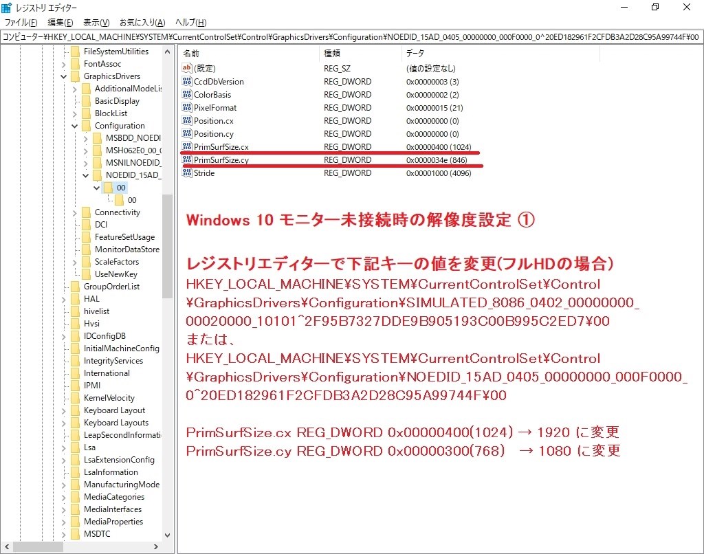Viewport: 704px width, 554px height.
Task: Click the KernelVelocity folder icon
Action: (76, 398)
